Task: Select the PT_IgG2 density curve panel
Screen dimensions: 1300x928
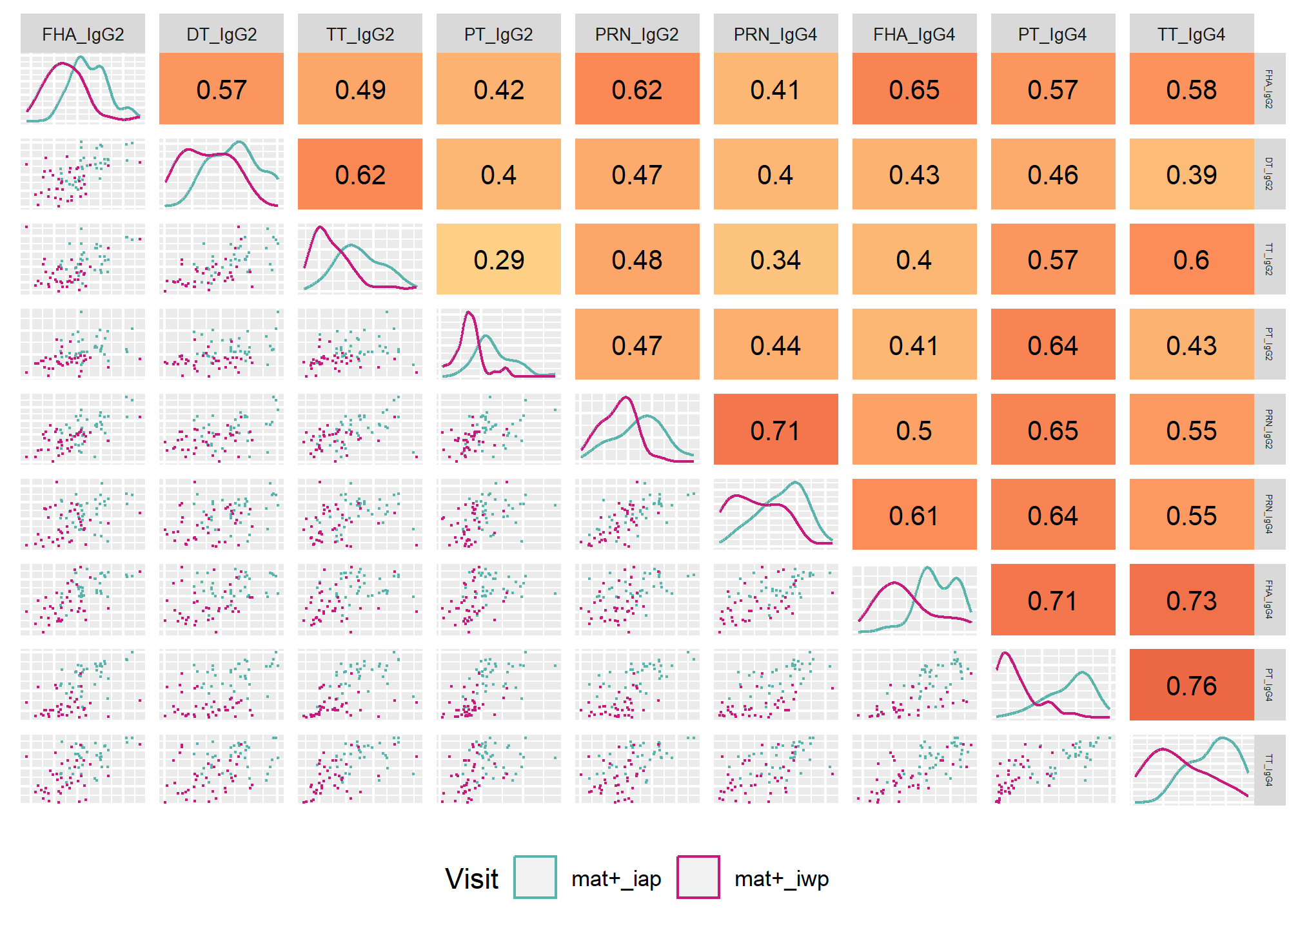Action: click(x=498, y=344)
